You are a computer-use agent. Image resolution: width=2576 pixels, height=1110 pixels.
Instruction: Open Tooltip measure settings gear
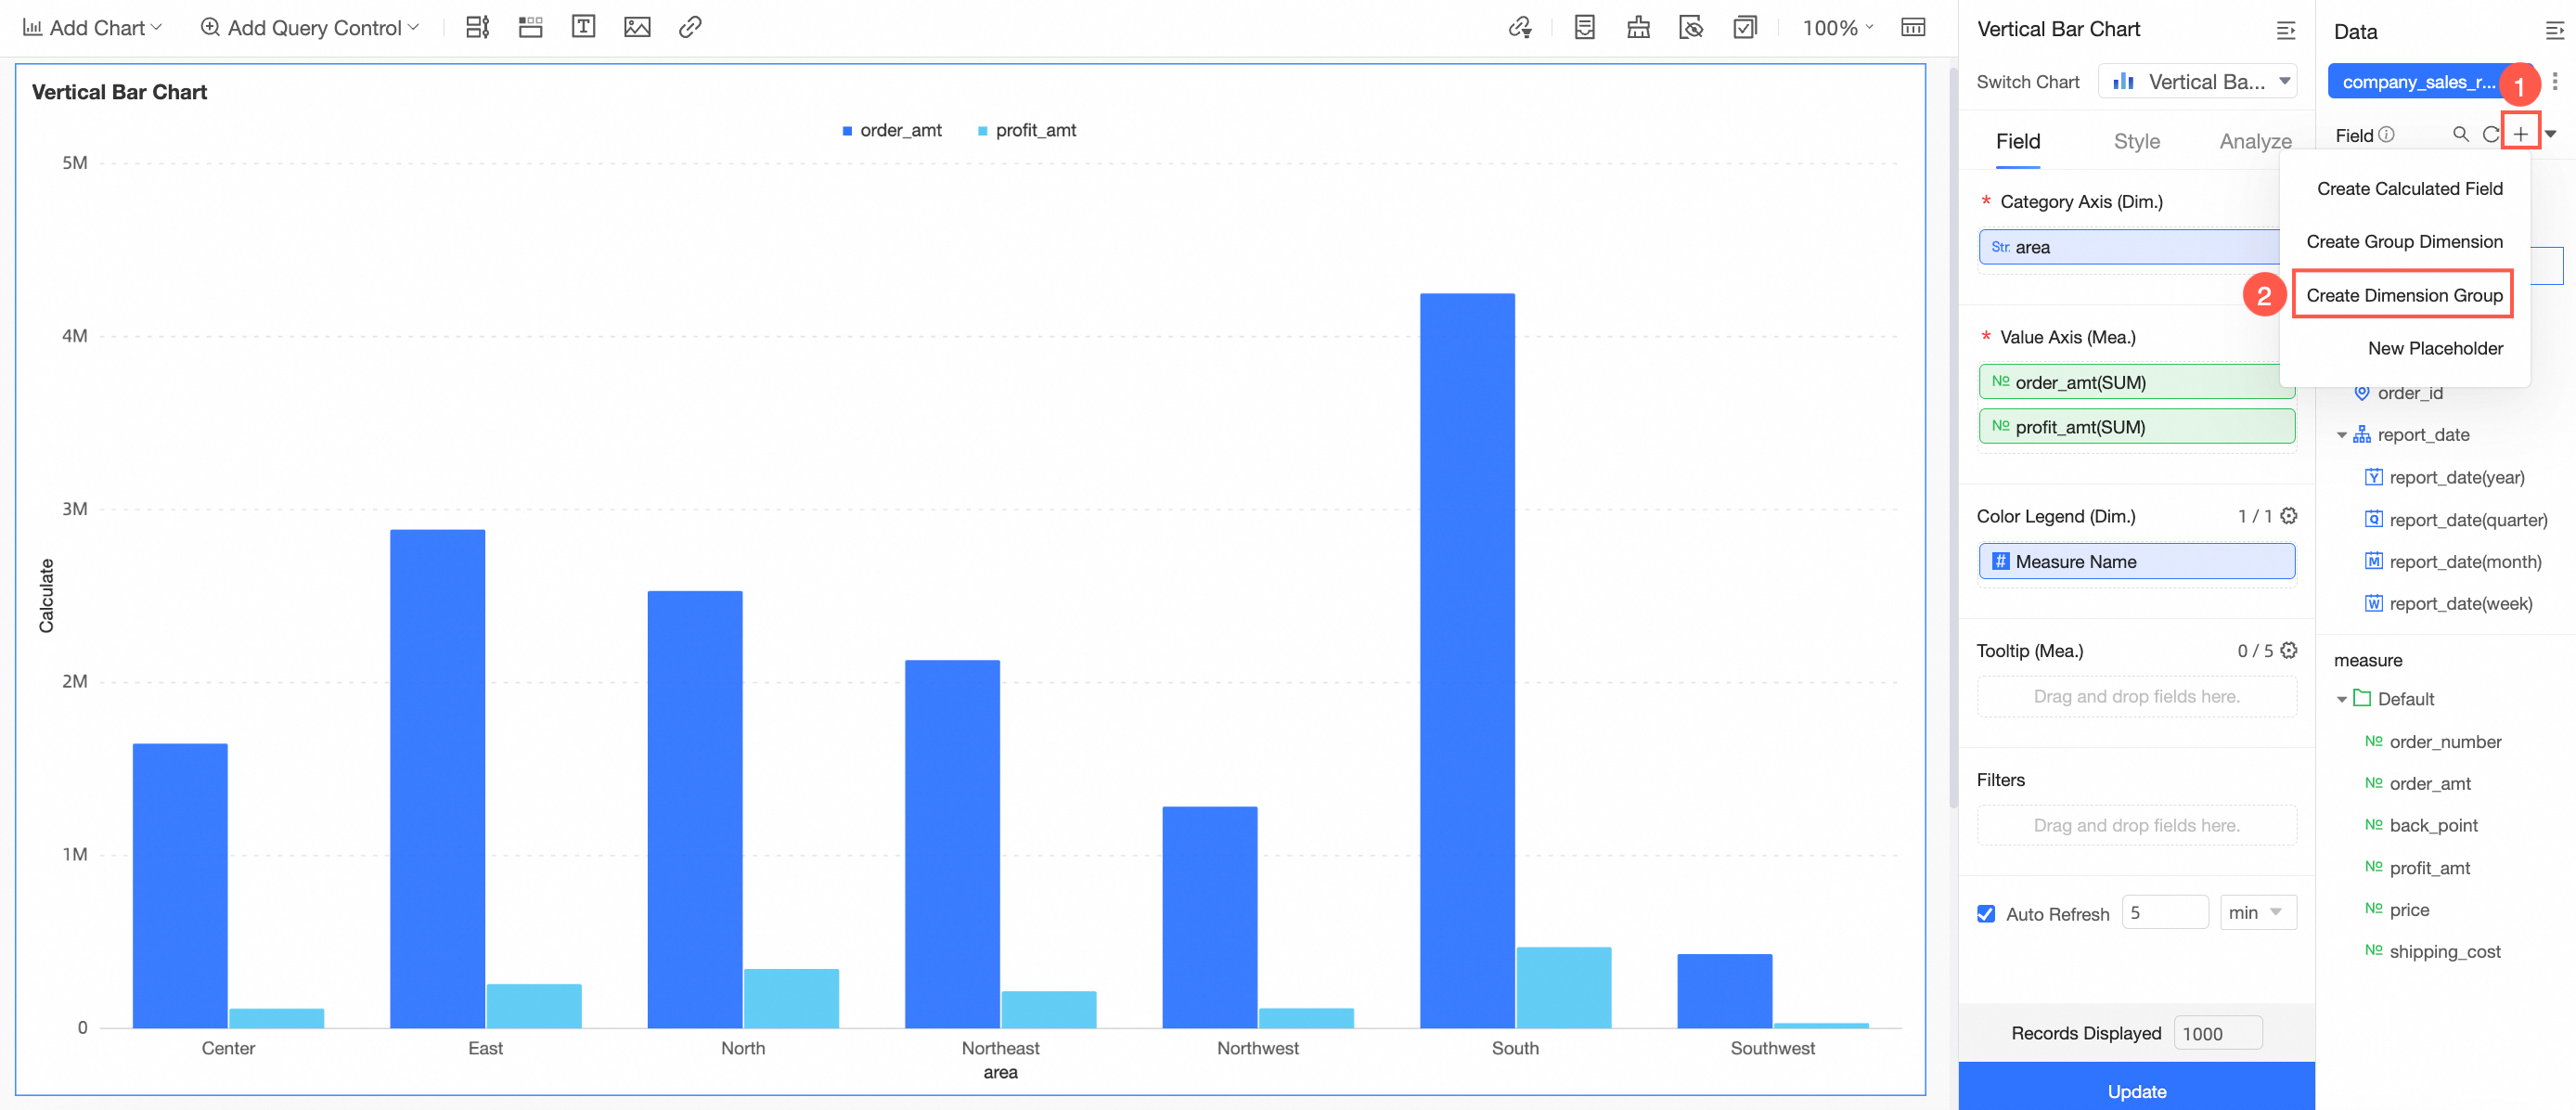(2289, 650)
